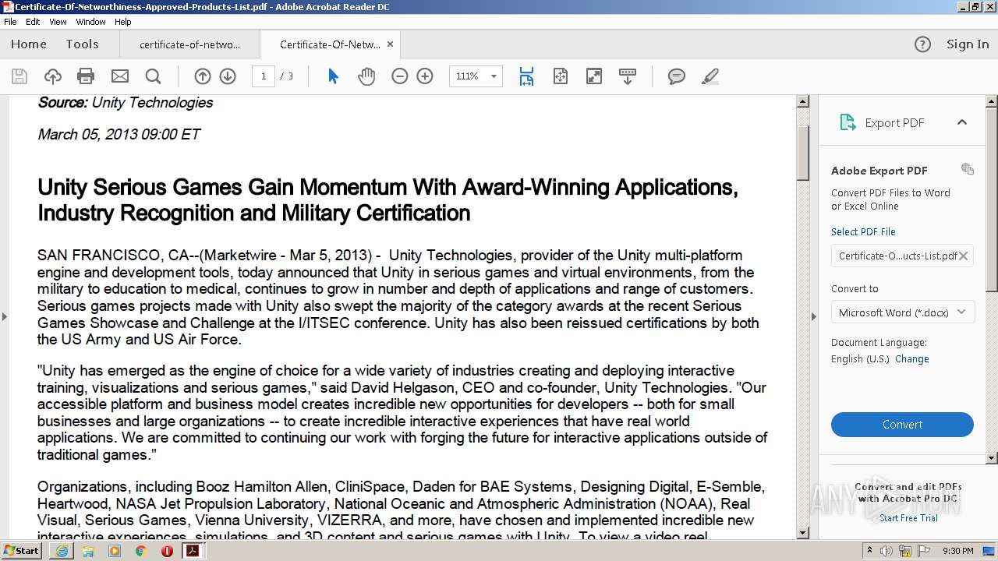
Task: Close the Certificate-Of-Netw... tab
Action: pyautogui.click(x=390, y=44)
